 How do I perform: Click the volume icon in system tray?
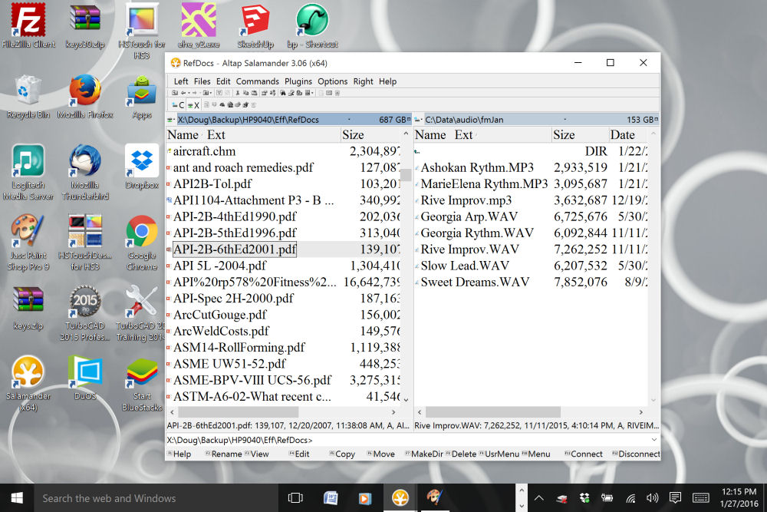(x=653, y=497)
